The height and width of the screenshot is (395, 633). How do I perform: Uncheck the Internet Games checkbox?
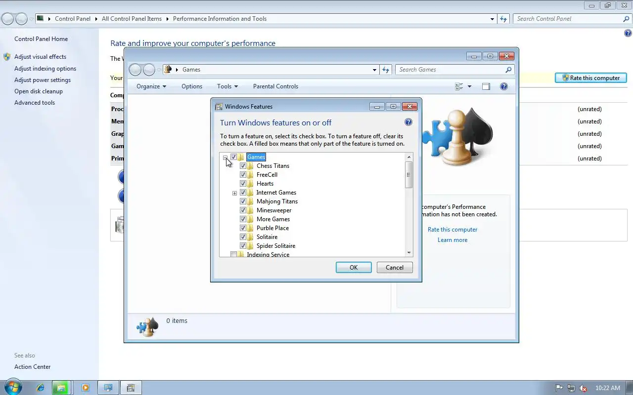(x=243, y=193)
